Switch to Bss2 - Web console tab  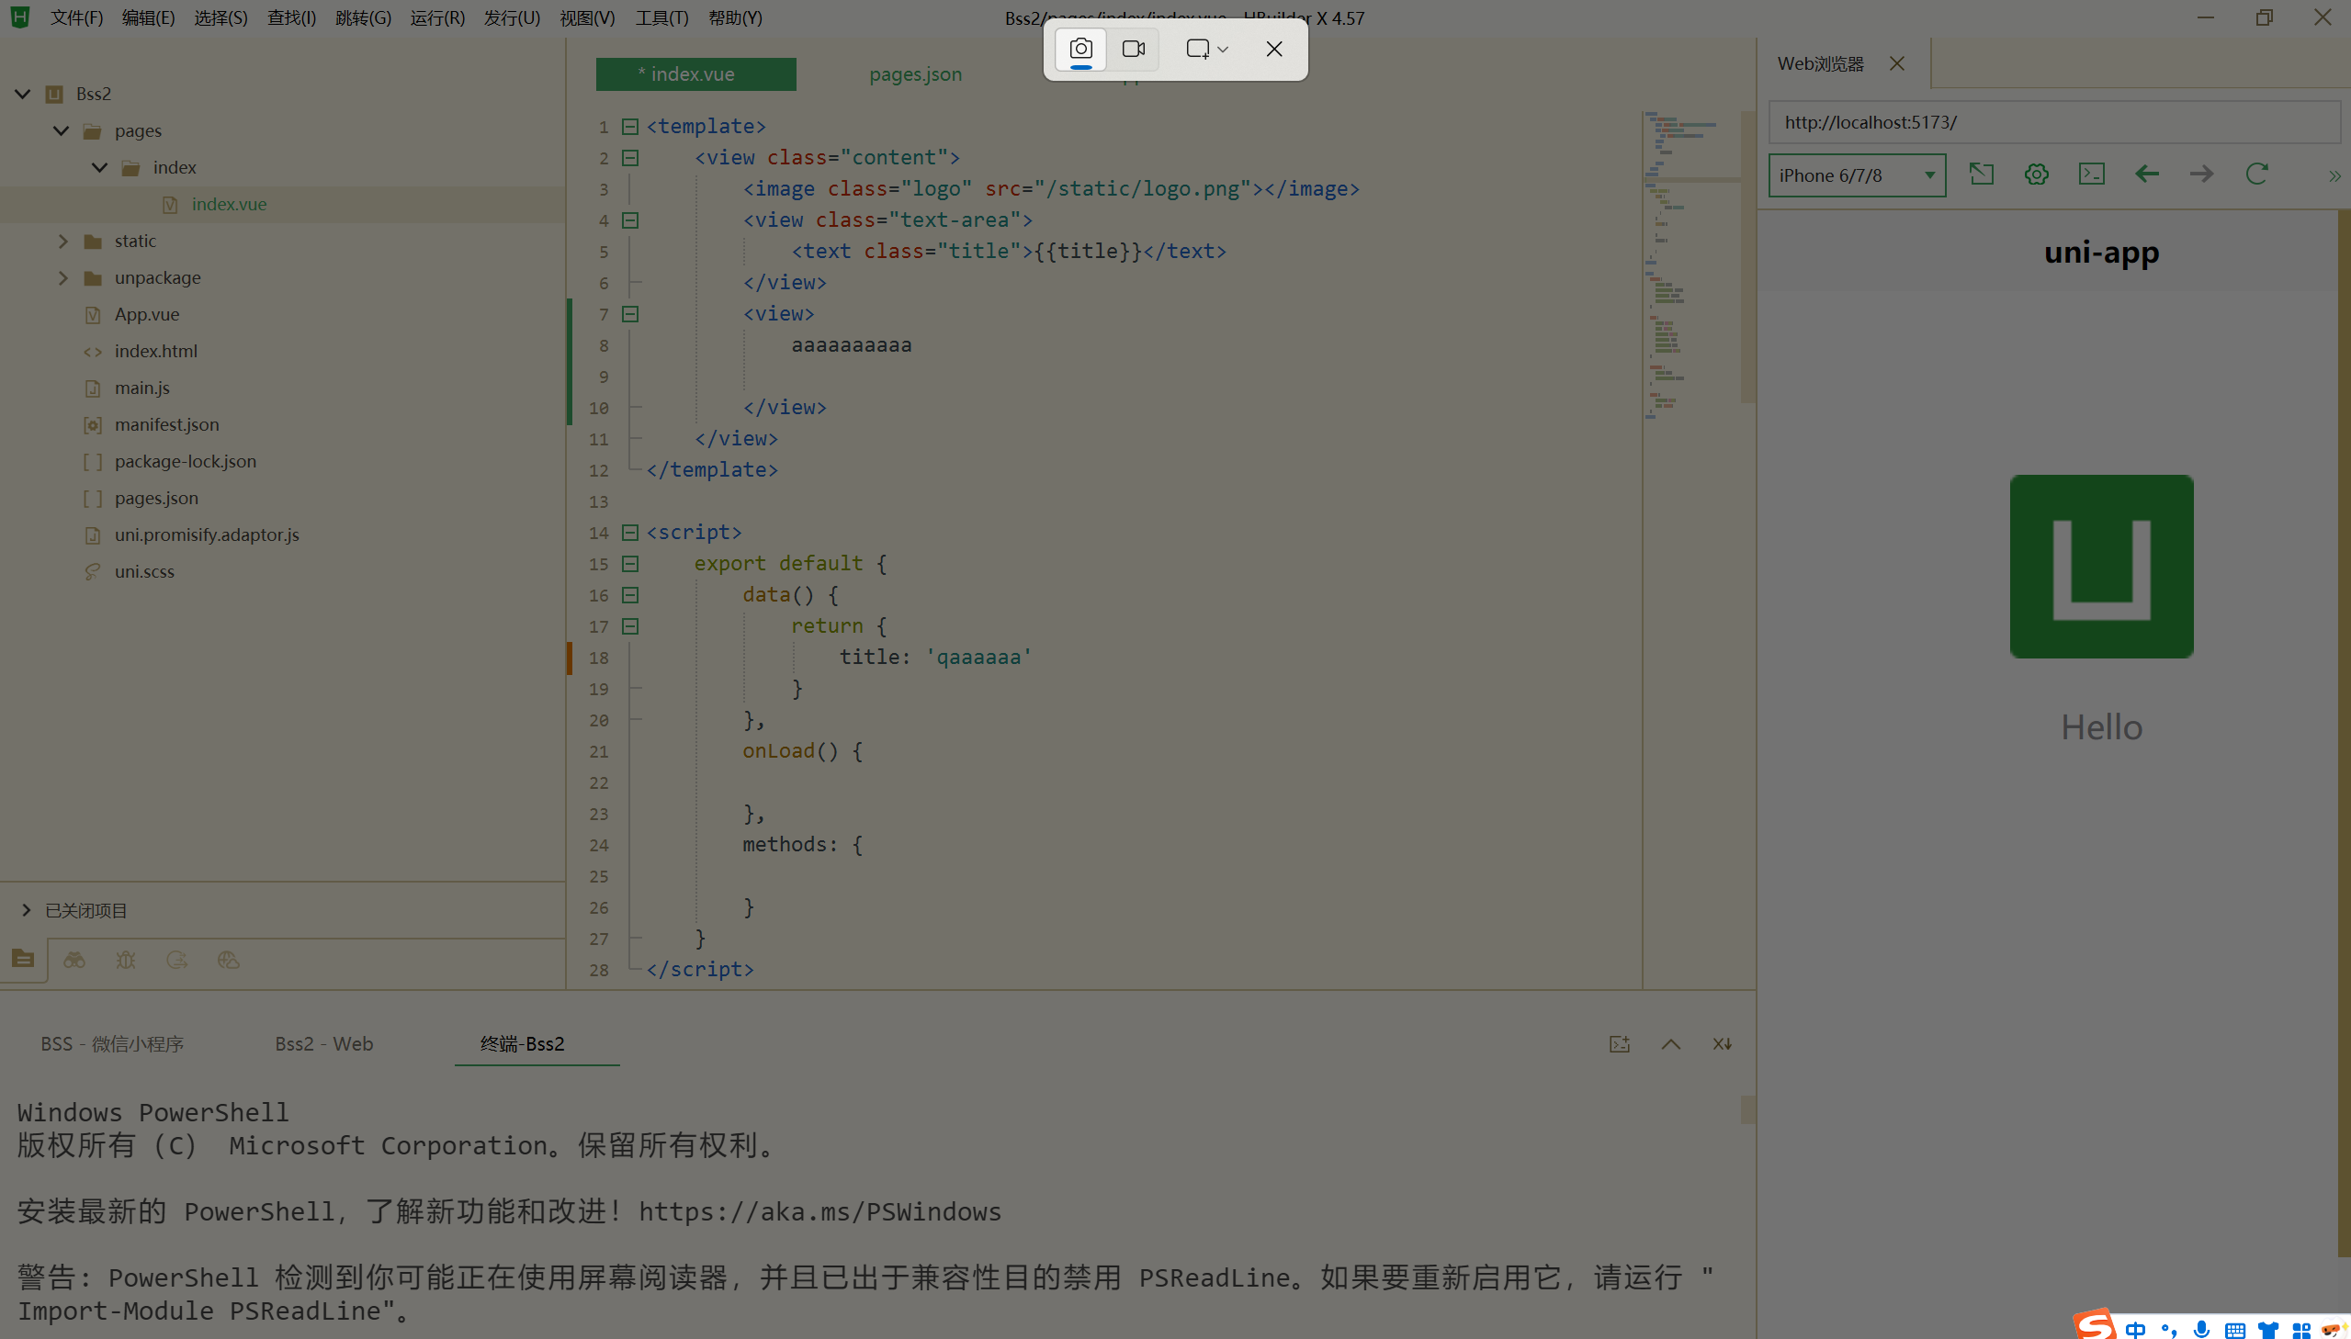point(323,1044)
